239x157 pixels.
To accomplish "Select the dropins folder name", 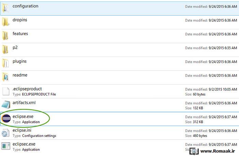I will [20, 20].
